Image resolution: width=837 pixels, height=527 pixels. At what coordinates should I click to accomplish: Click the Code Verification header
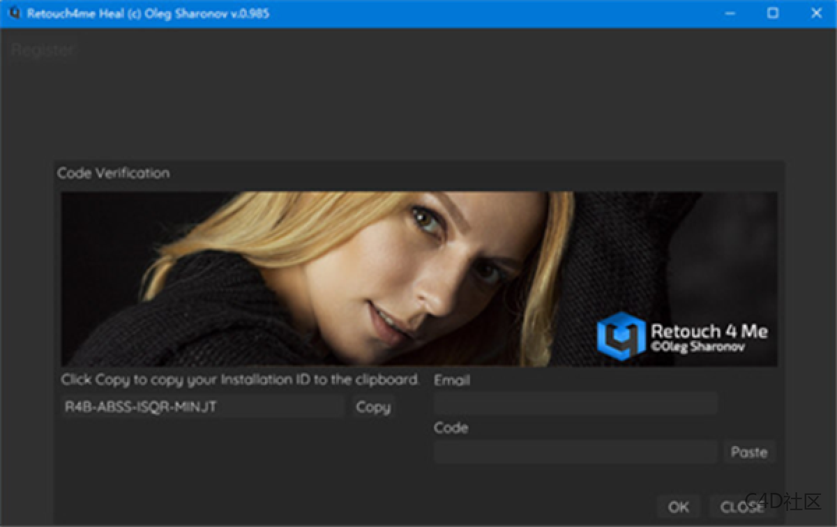(x=113, y=173)
